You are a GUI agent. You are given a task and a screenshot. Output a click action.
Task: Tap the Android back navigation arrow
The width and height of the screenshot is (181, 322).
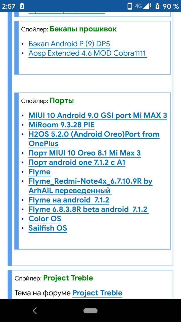point(35,311)
